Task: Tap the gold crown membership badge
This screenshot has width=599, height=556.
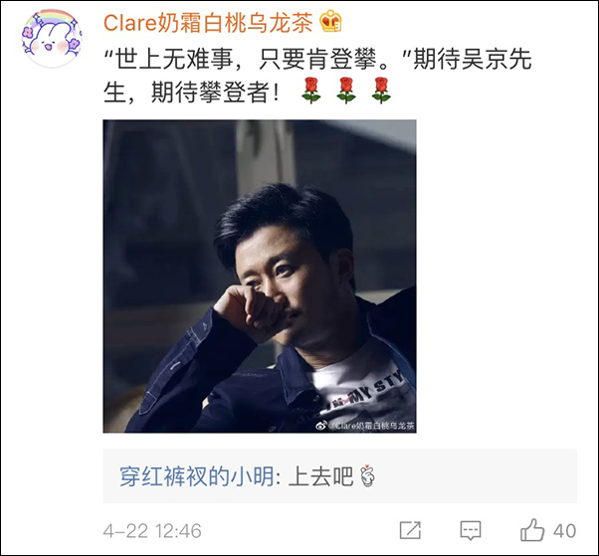Action: click(330, 22)
